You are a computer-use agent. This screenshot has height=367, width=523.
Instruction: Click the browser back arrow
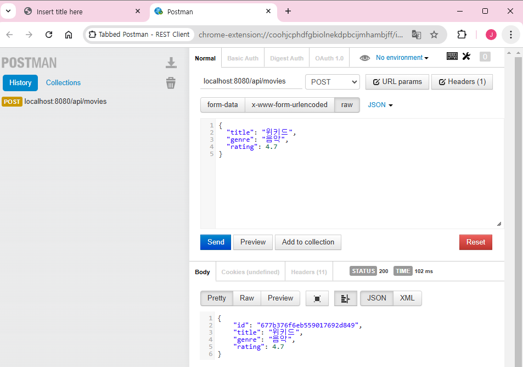click(x=9, y=35)
